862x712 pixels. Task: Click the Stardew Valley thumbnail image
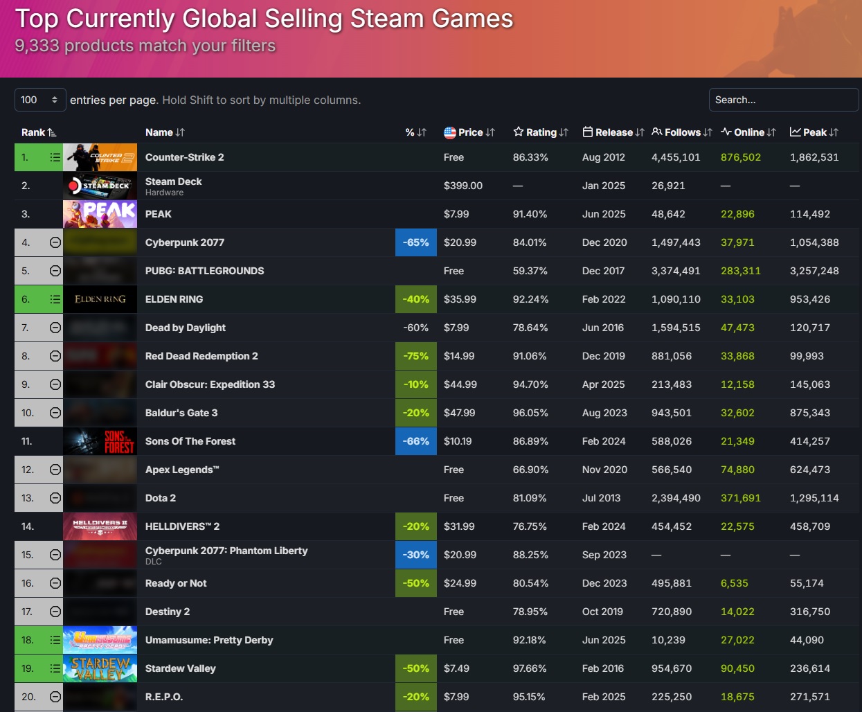pyautogui.click(x=100, y=668)
